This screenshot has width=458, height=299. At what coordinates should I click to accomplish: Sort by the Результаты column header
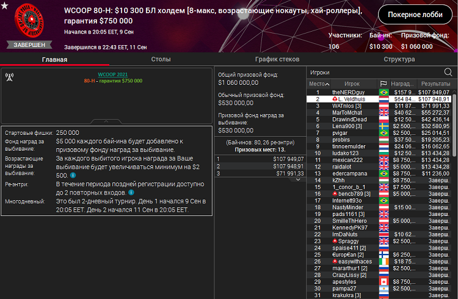435,84
